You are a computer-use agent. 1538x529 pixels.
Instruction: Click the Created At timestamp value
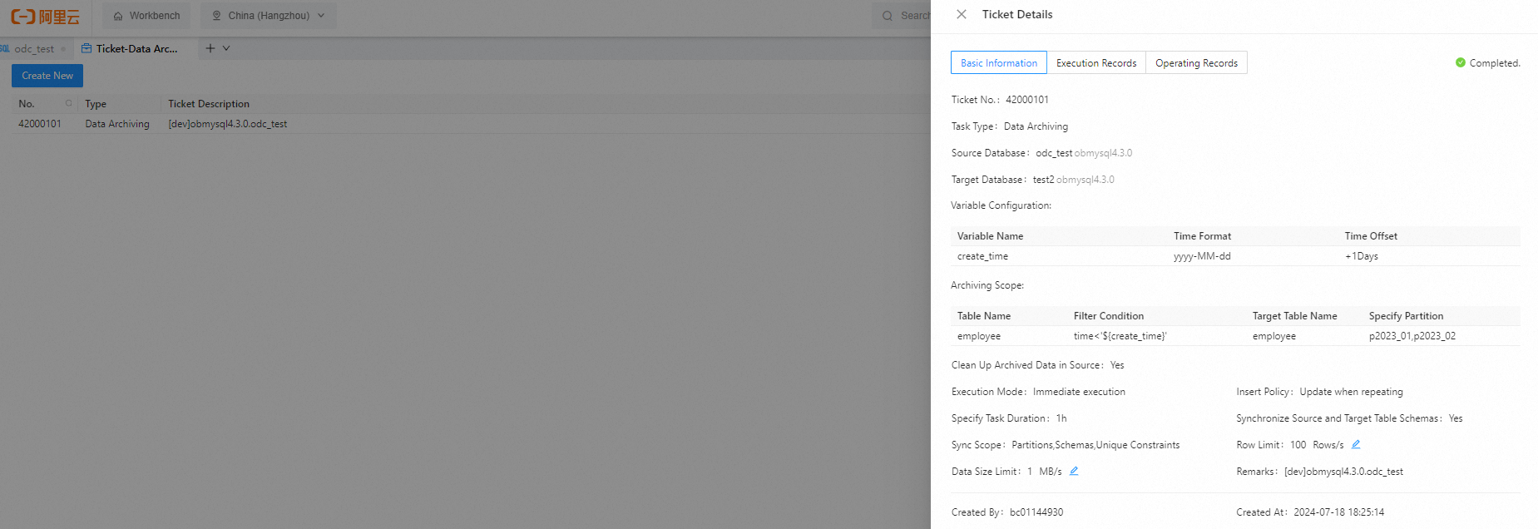[x=1338, y=512]
